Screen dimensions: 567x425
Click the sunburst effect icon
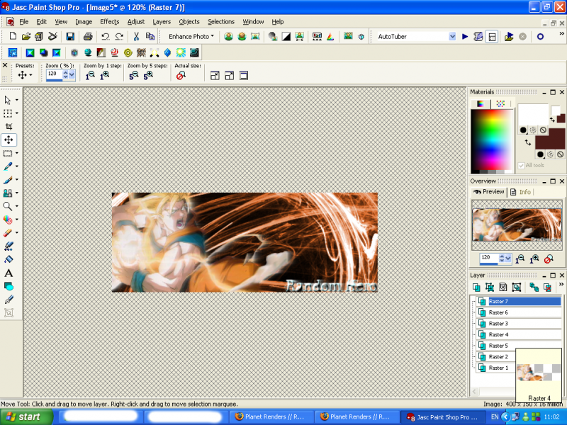tap(181, 52)
